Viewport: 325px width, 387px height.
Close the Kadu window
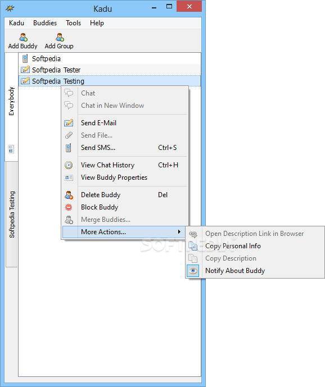189,7
